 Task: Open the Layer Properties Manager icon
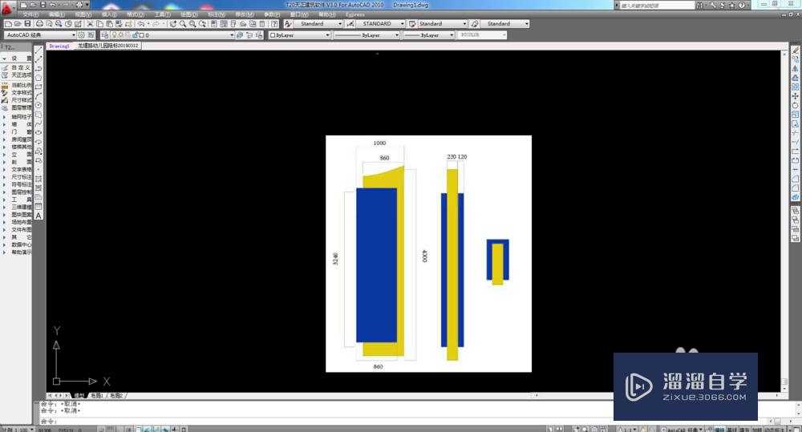tap(104, 35)
